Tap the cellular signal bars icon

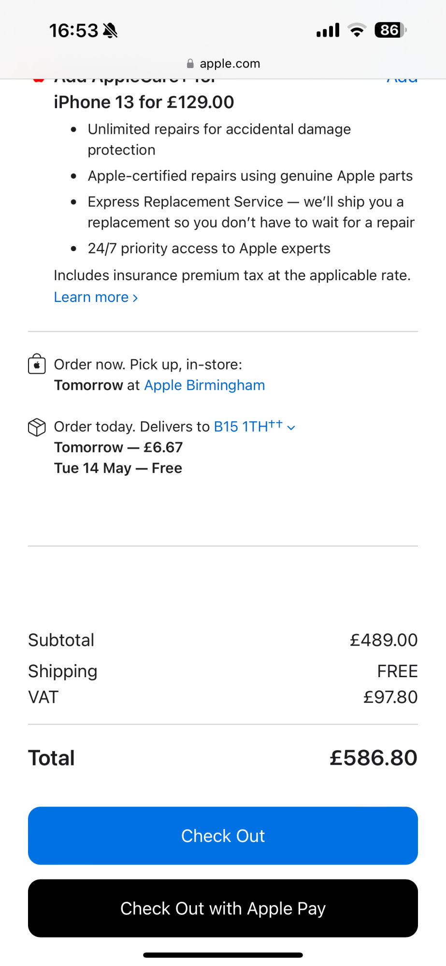(x=328, y=30)
